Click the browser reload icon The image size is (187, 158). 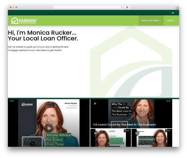pyautogui.click(x=122, y=7)
